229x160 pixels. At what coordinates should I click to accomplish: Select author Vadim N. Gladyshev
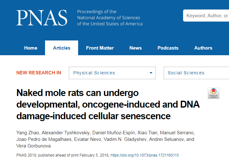pyautogui.click(x=125, y=139)
